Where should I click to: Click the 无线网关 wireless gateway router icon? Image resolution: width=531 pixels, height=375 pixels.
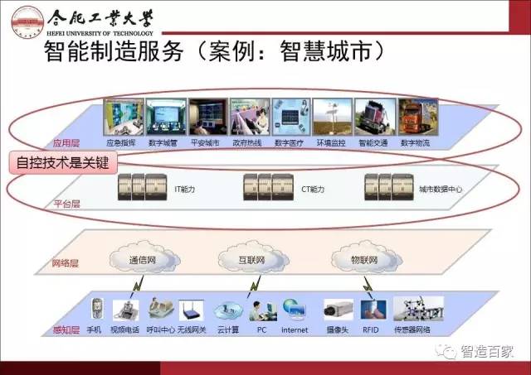[192, 310]
